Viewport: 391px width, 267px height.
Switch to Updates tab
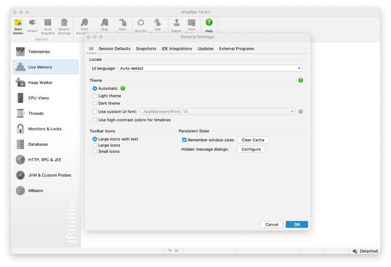coord(205,49)
